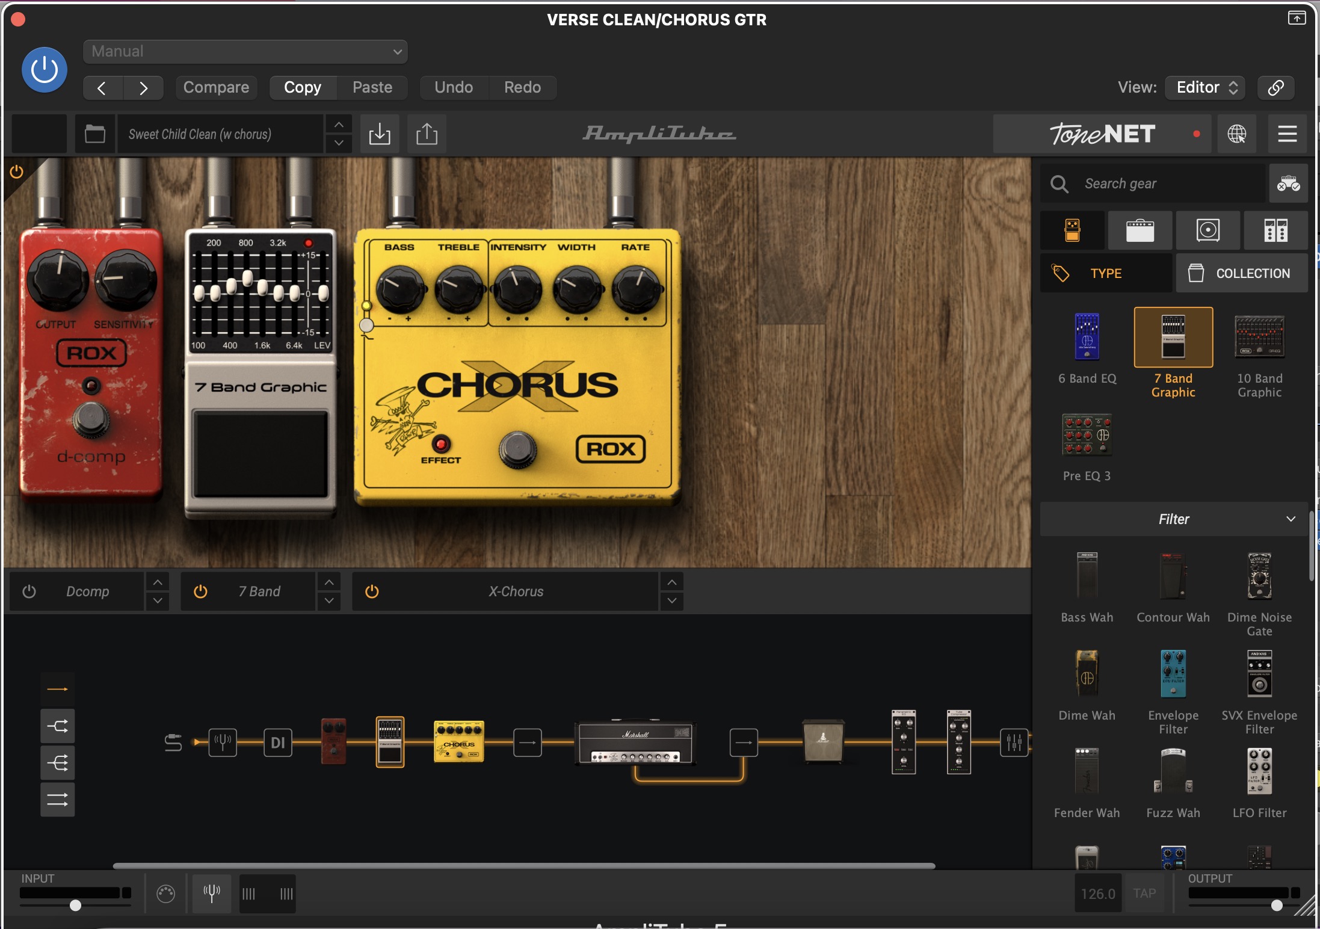
Task: Open the preset browser folder icon
Action: point(95,134)
